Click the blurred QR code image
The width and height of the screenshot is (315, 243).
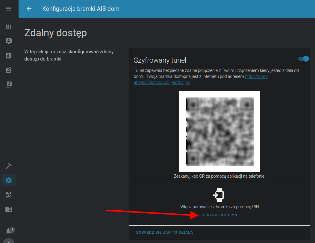point(219,131)
